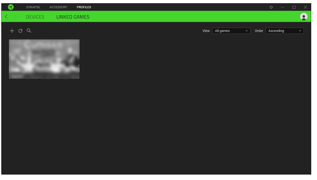The width and height of the screenshot is (317, 180).
Task: Click the Razer logo icon
Action: (11, 7)
